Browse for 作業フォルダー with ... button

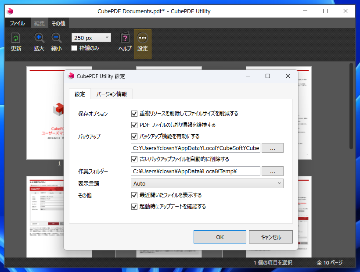[273, 171]
